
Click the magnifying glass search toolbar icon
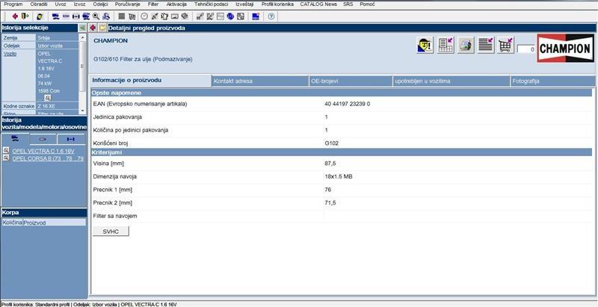coord(96,16)
